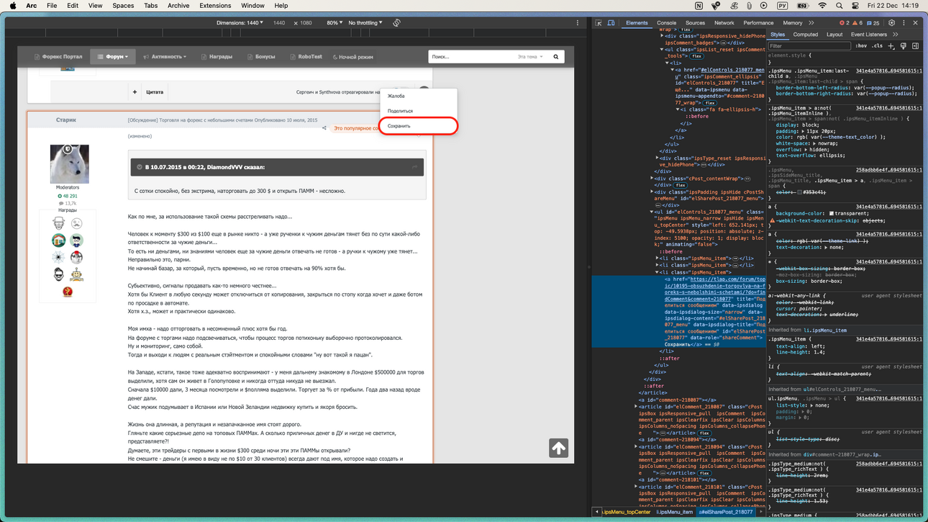Open the No throttling dropdown
This screenshot has width=928, height=522.
[x=365, y=23]
